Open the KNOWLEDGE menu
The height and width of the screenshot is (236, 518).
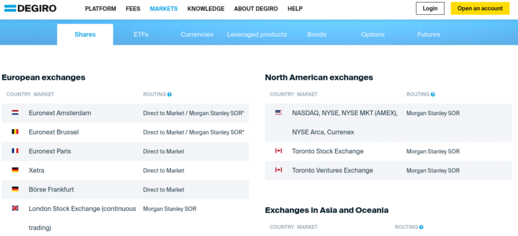coord(206,9)
